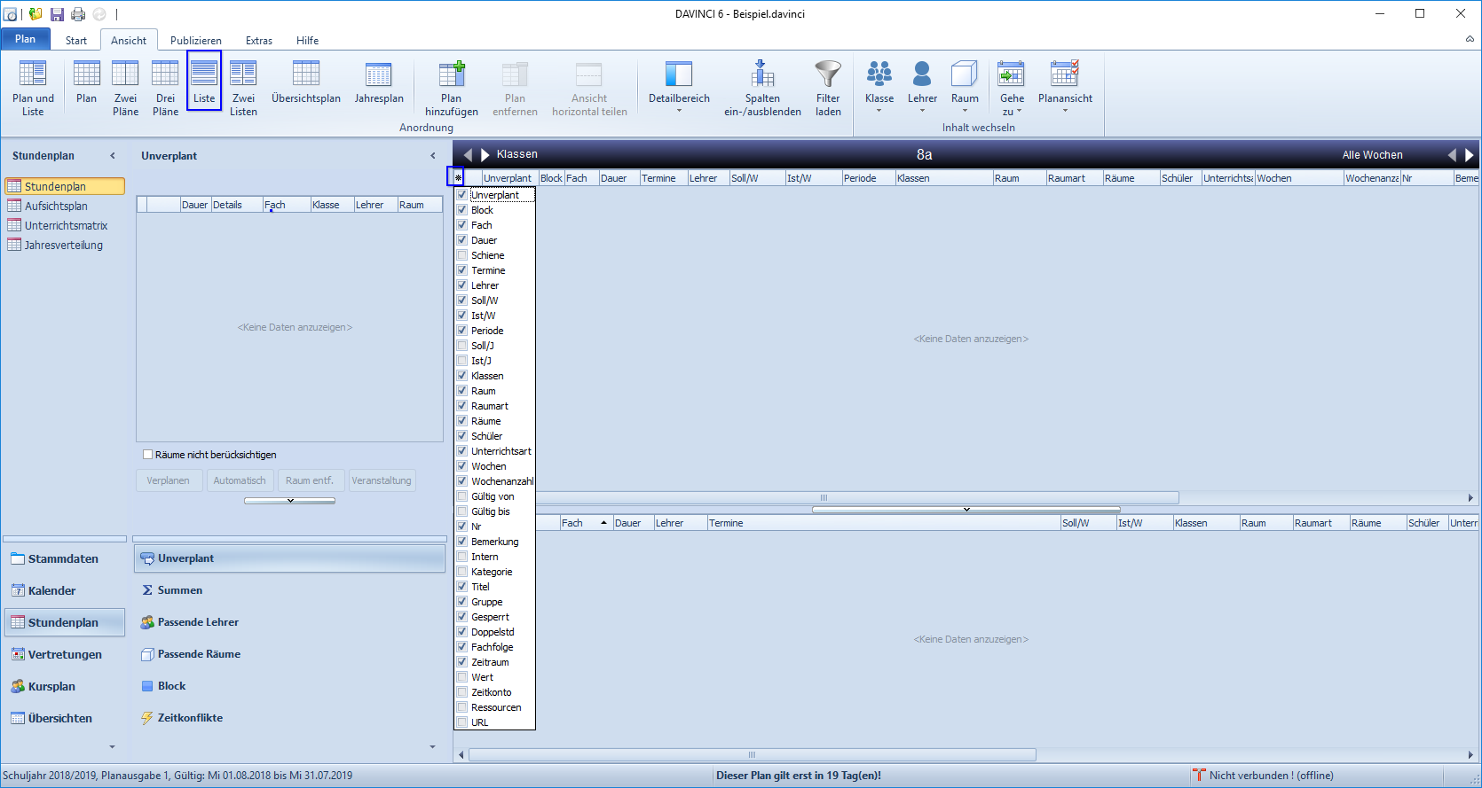Viewport: 1482px width, 788px height.
Task: Open the Raum content switcher
Action: click(965, 88)
